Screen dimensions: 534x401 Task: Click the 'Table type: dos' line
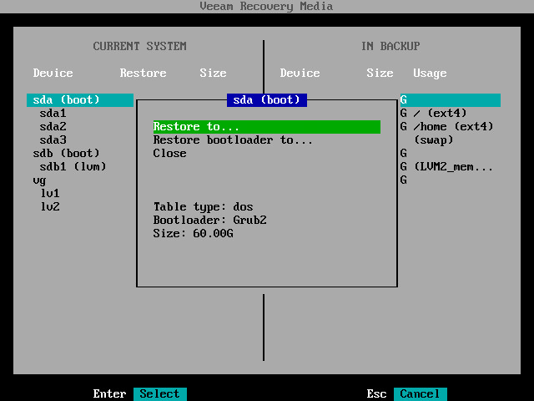point(203,206)
